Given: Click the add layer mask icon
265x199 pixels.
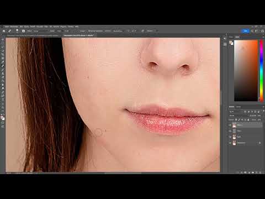Looking at the screenshot, I should point(245,172).
